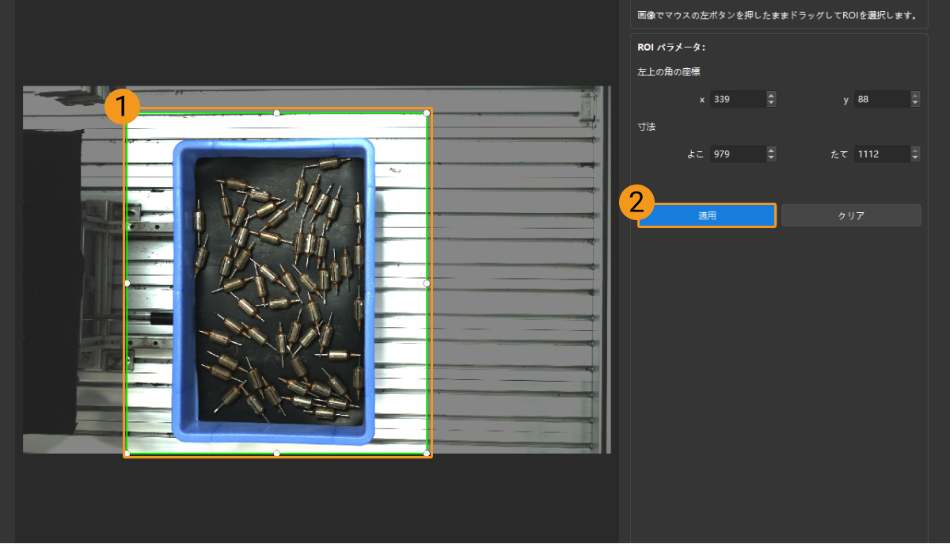Increase the たて height with the up arrow
This screenshot has height=544, width=950.
click(915, 150)
